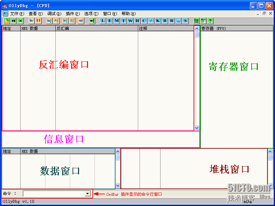Open the 帮助(H) menu
The image size is (275, 206).
(x=129, y=14)
